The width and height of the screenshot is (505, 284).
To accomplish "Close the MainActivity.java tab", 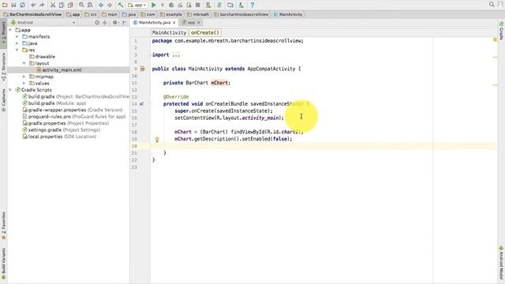I will pos(174,23).
